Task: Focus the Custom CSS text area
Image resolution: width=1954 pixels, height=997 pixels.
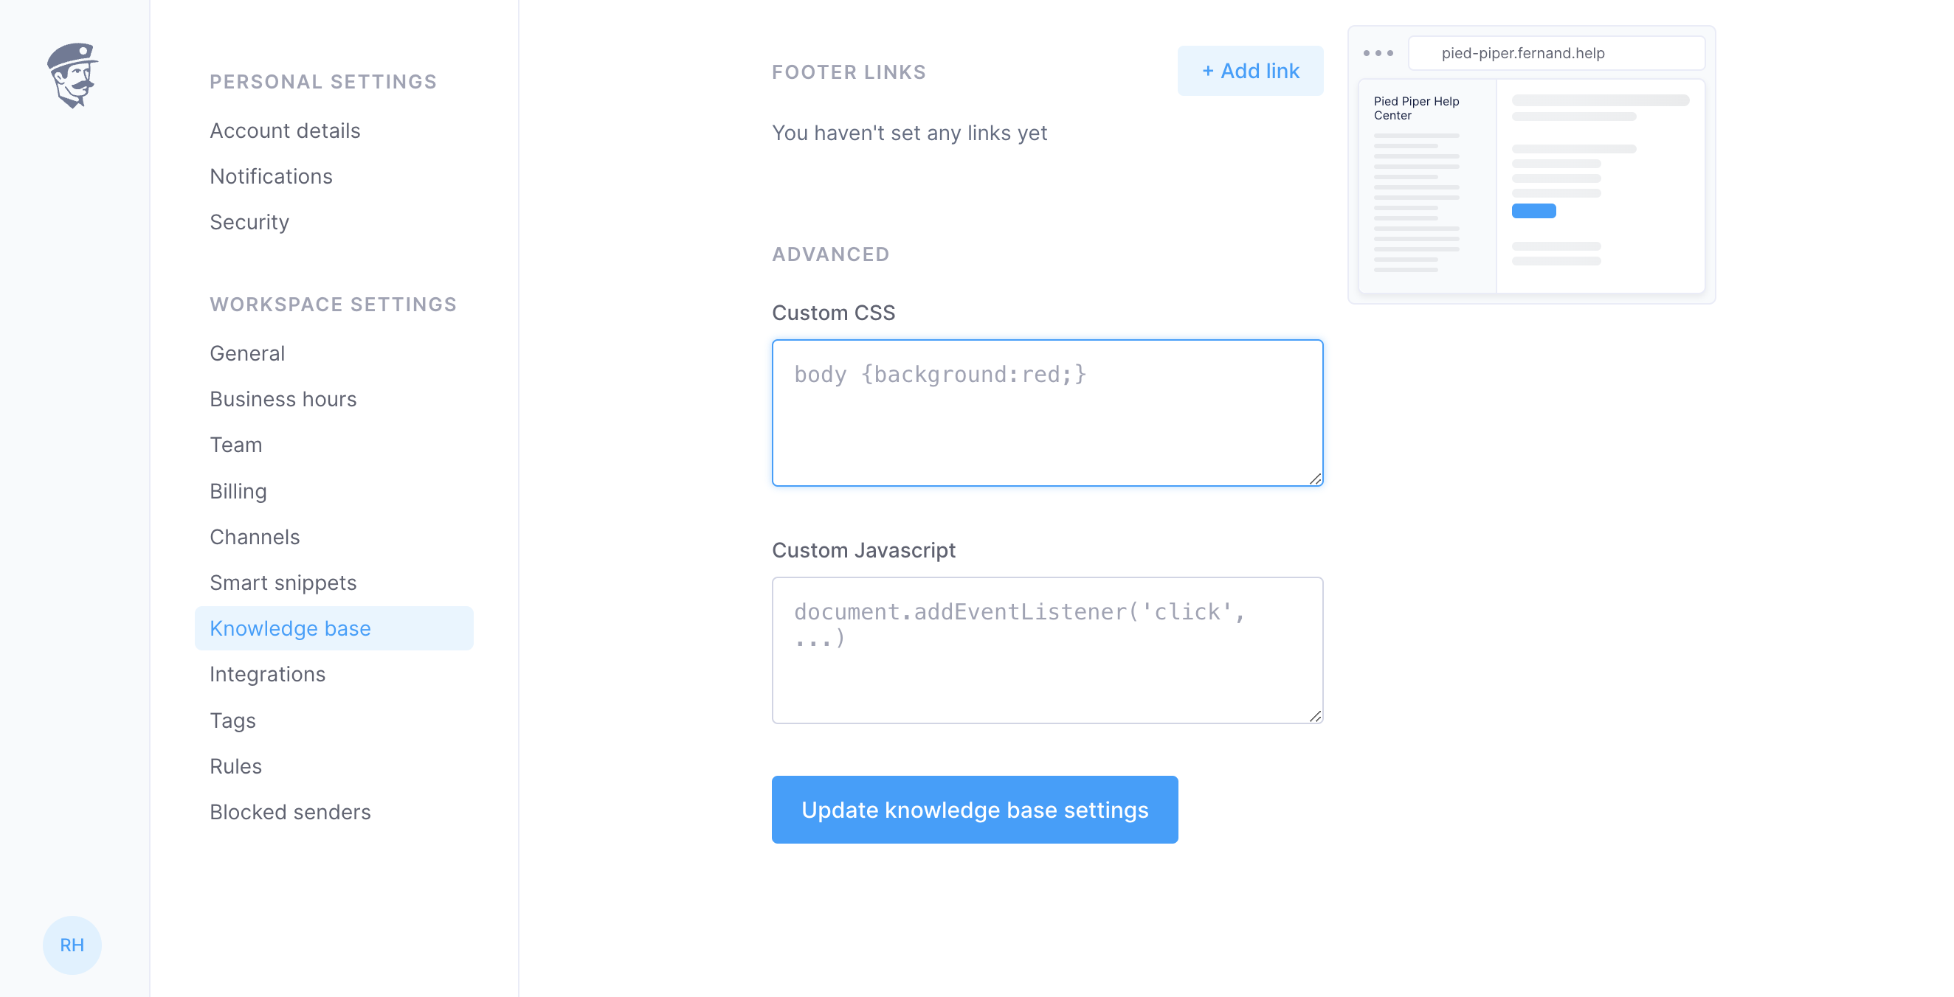Action: coord(1047,412)
